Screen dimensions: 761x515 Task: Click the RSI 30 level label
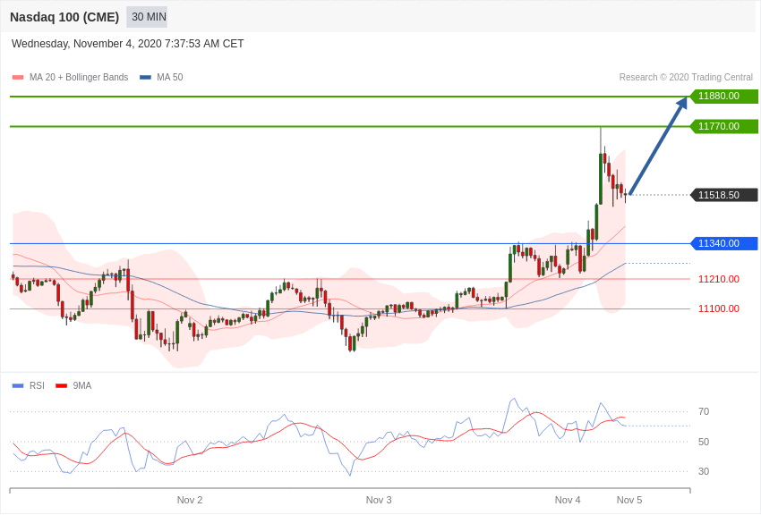pyautogui.click(x=704, y=471)
